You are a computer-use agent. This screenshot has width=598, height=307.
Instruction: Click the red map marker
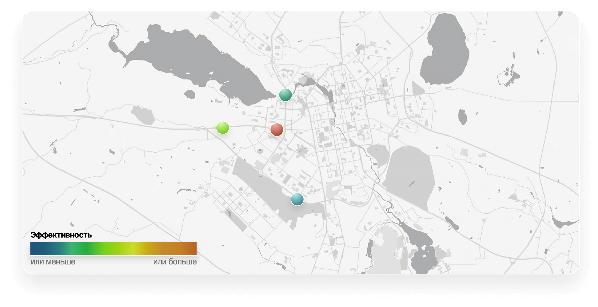pos(277,129)
